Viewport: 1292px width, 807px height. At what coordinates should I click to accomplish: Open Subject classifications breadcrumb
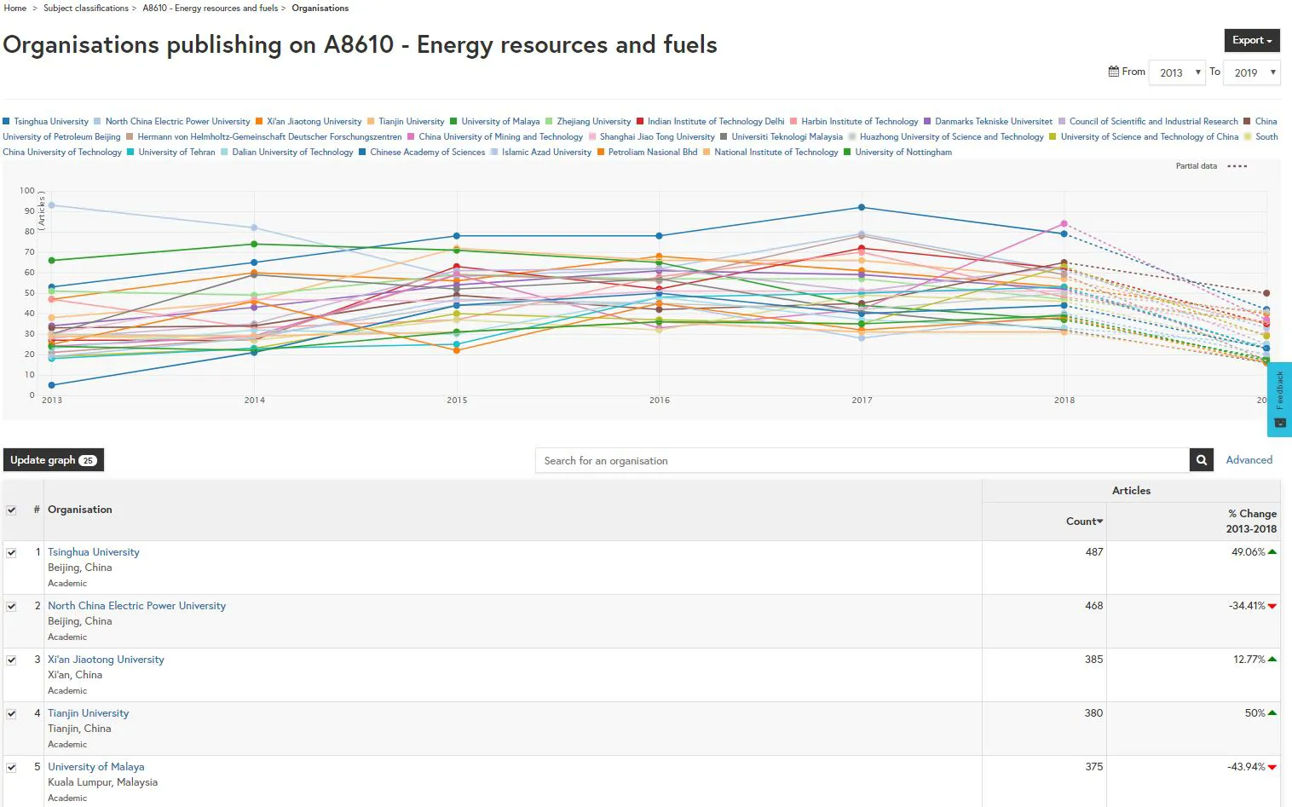[86, 8]
